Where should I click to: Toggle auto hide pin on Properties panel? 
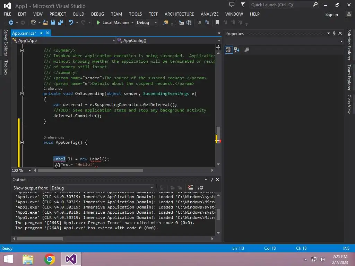[335, 33]
